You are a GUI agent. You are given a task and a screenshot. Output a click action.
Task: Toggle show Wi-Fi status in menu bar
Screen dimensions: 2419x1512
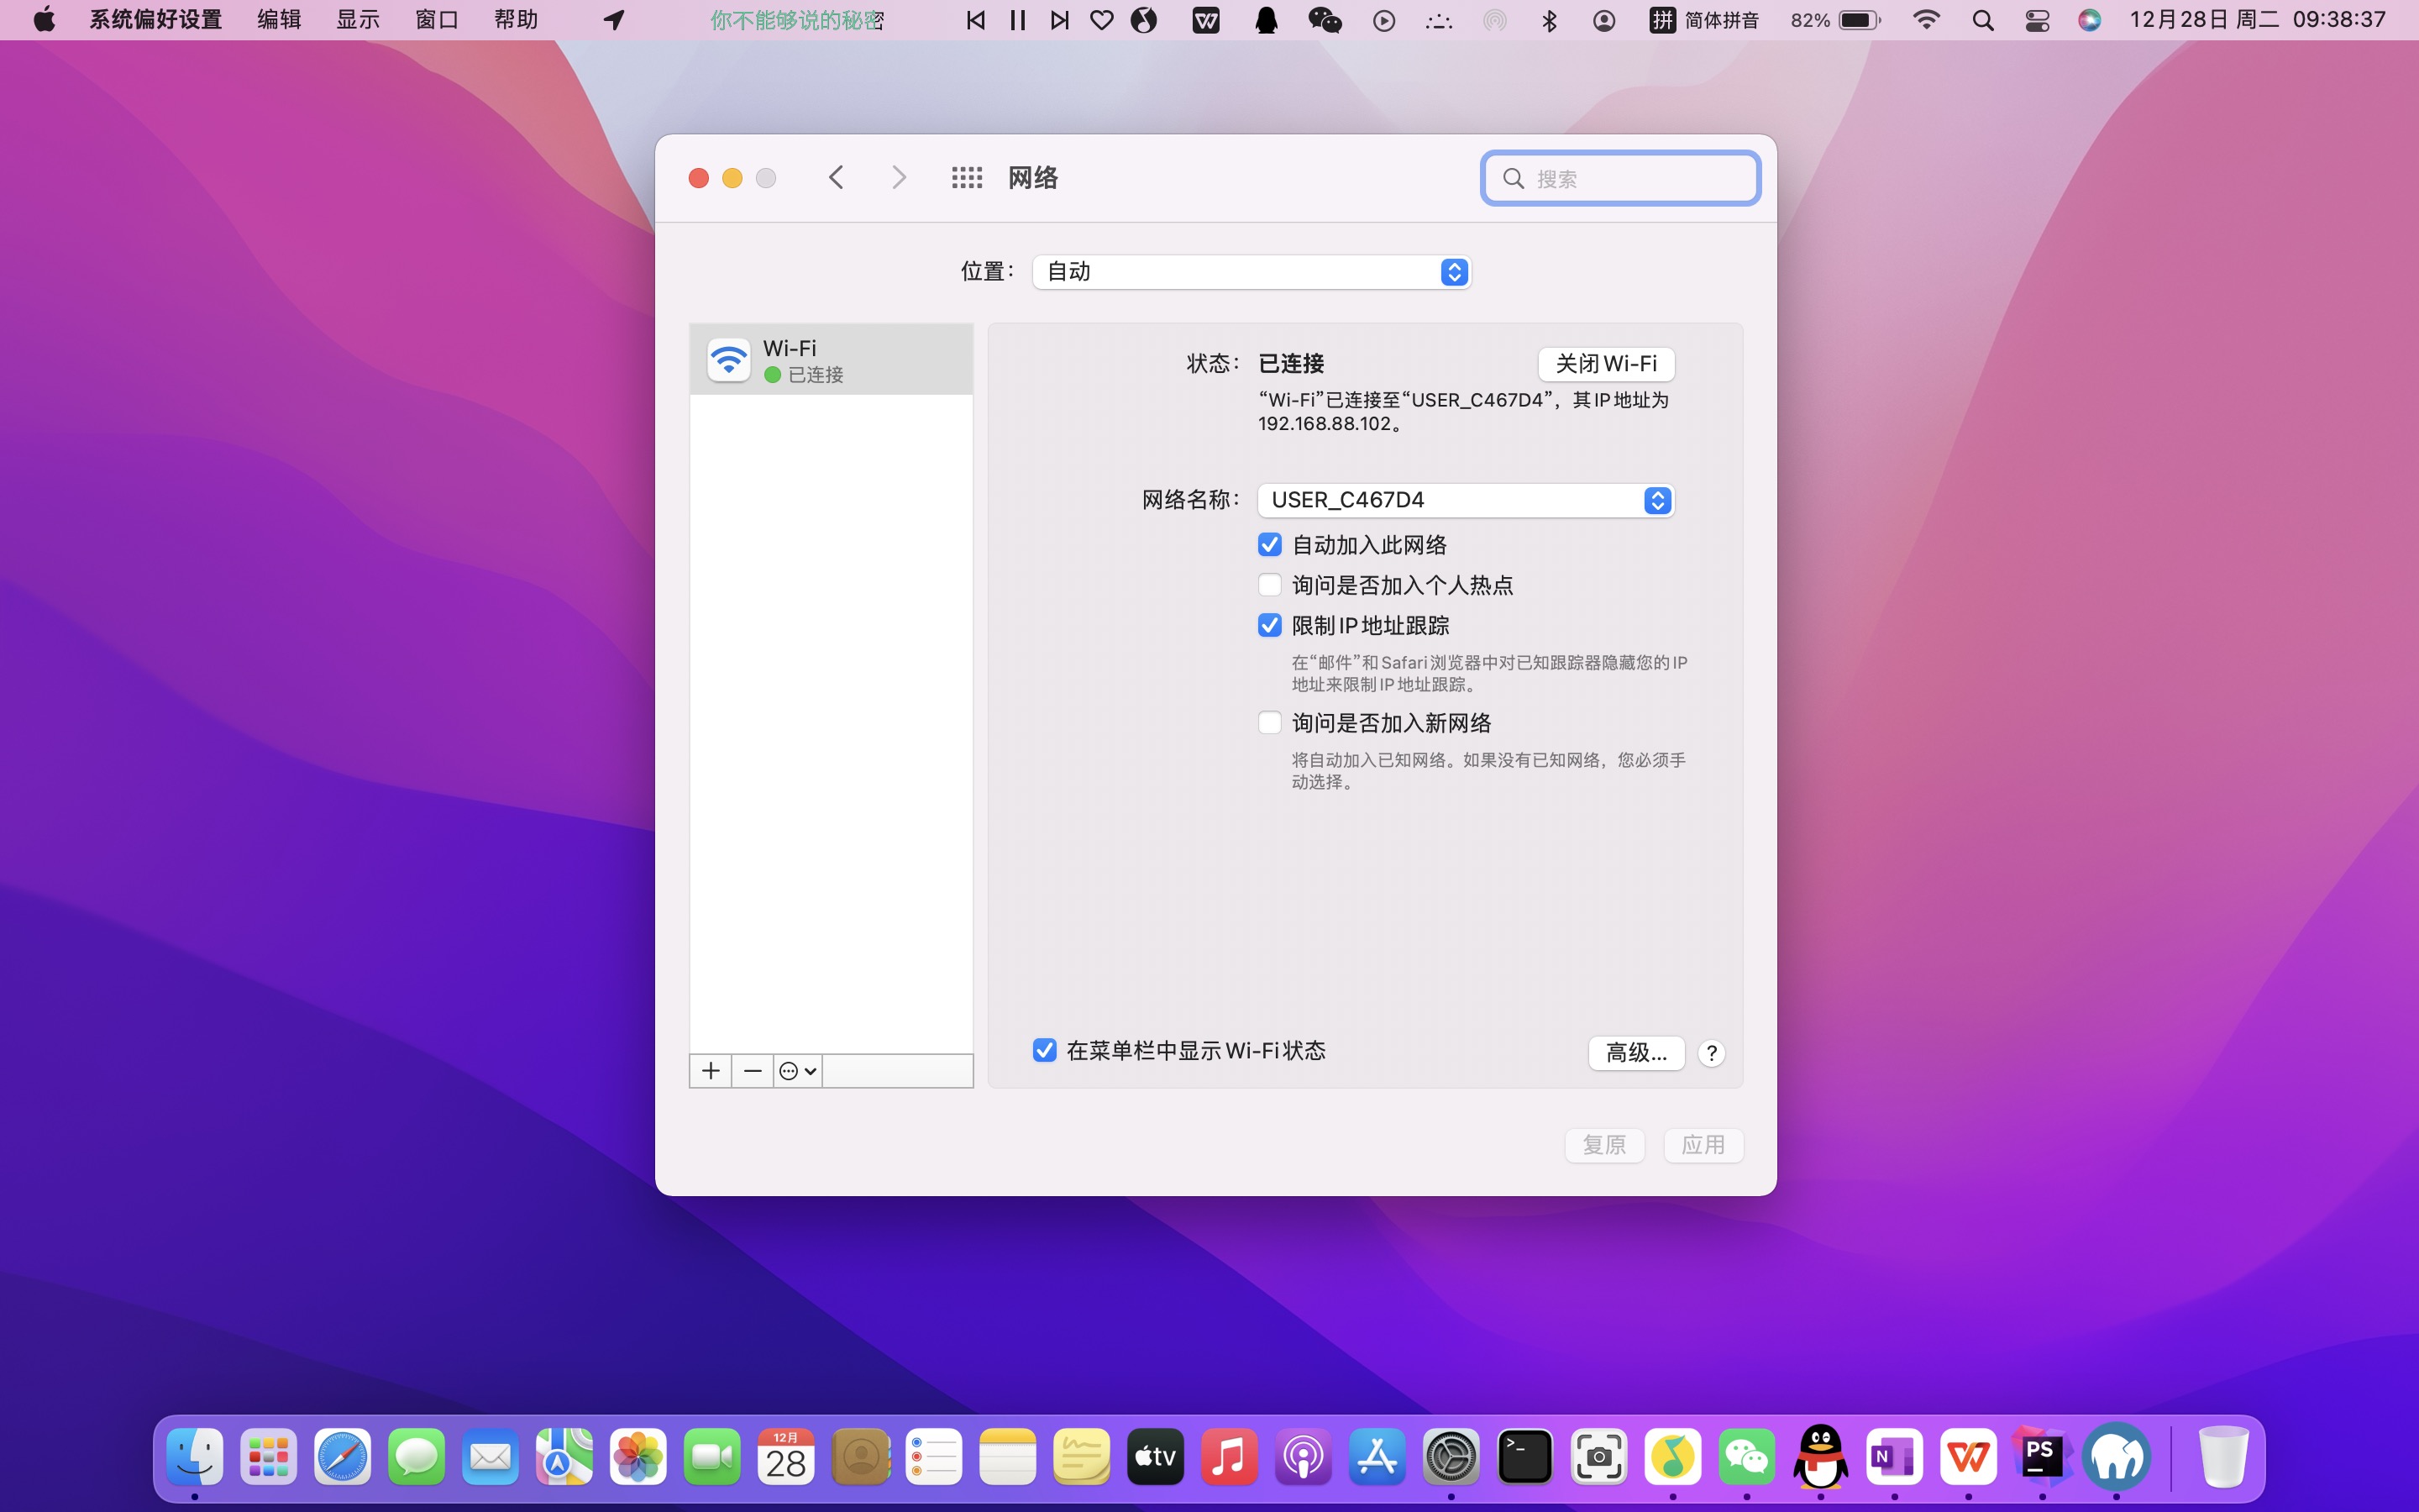click(1045, 1050)
